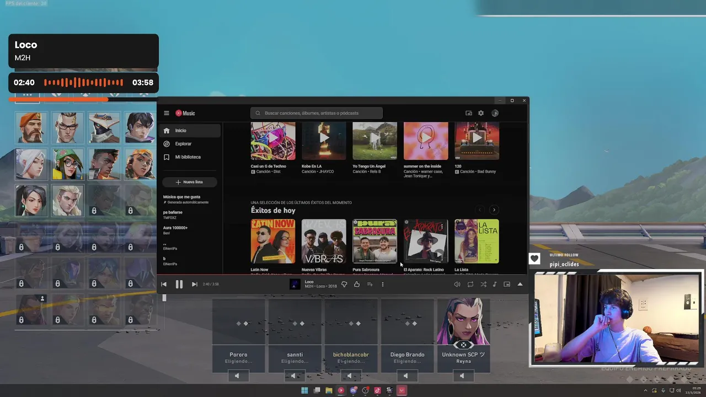The height and width of the screenshot is (397, 706).
Task: Click the YouTube Music logo
Action: click(x=185, y=113)
